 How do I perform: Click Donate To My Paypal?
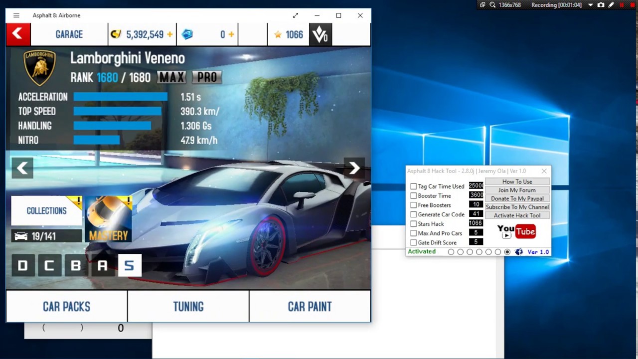coord(517,199)
